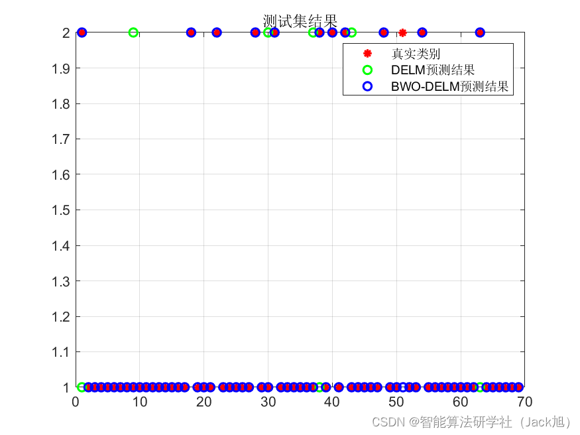Click the y-axis tick label "1.6"
Screen dimensions: 580x435
pos(61,175)
